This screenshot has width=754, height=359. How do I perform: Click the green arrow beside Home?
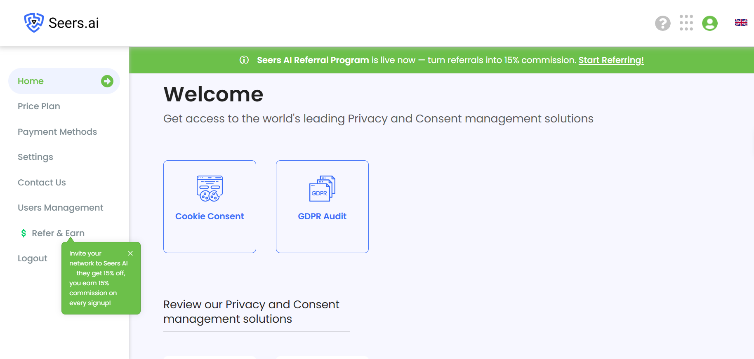coord(107,81)
